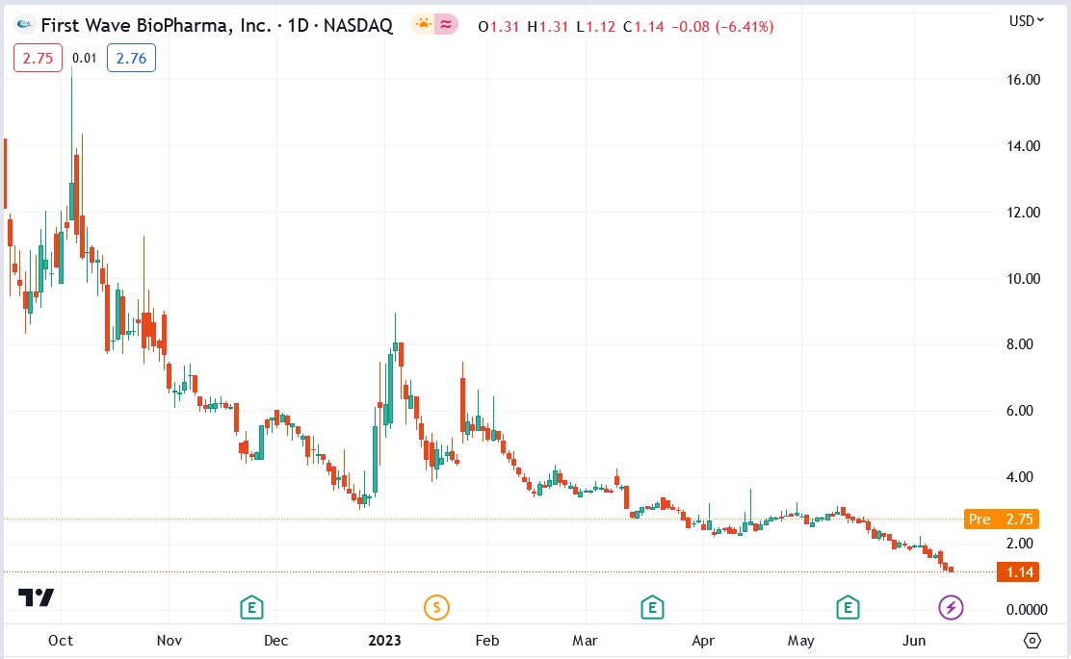Viewport: 1071px width, 659px height.
Task: Click the red 2.75 bid price box
Action: pos(37,58)
